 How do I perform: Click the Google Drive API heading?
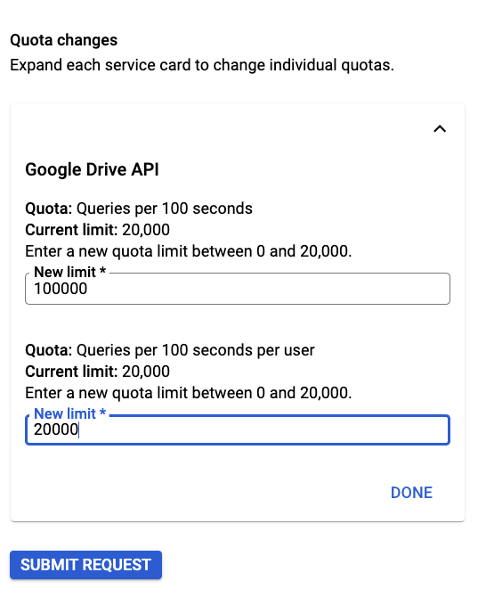coord(92,169)
